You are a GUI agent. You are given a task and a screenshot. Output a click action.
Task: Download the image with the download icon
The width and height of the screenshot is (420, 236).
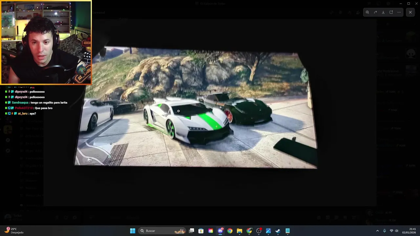[x=383, y=12]
